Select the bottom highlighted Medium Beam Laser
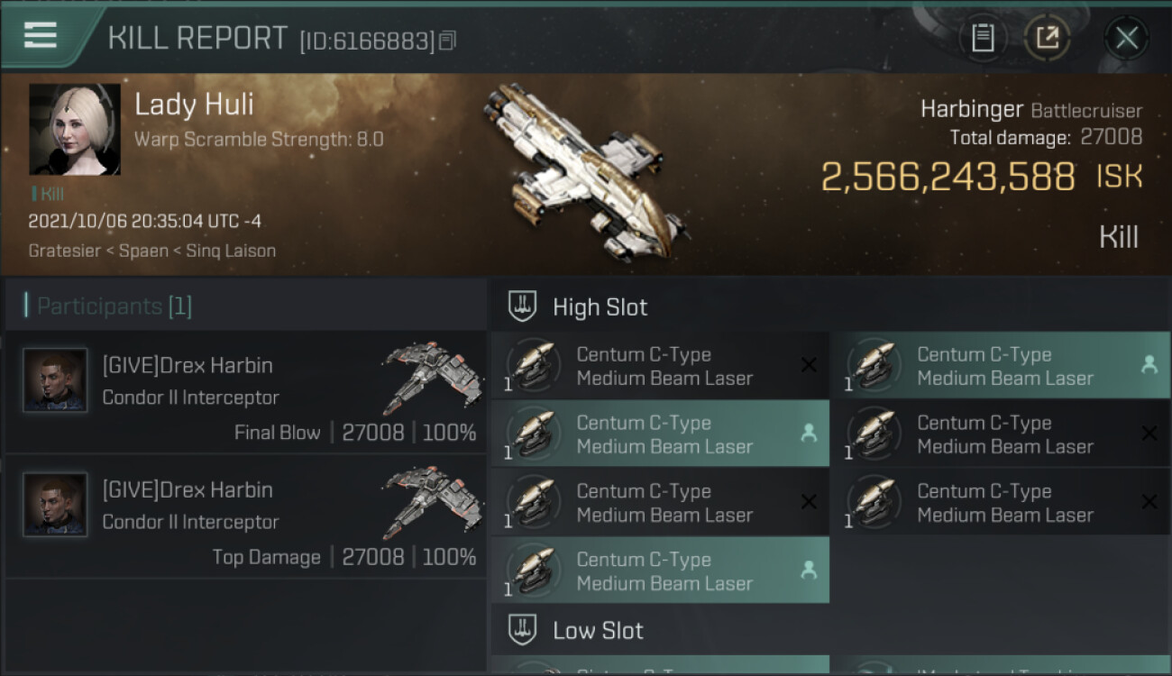Viewport: 1172px width, 676px height. pyautogui.click(x=659, y=571)
